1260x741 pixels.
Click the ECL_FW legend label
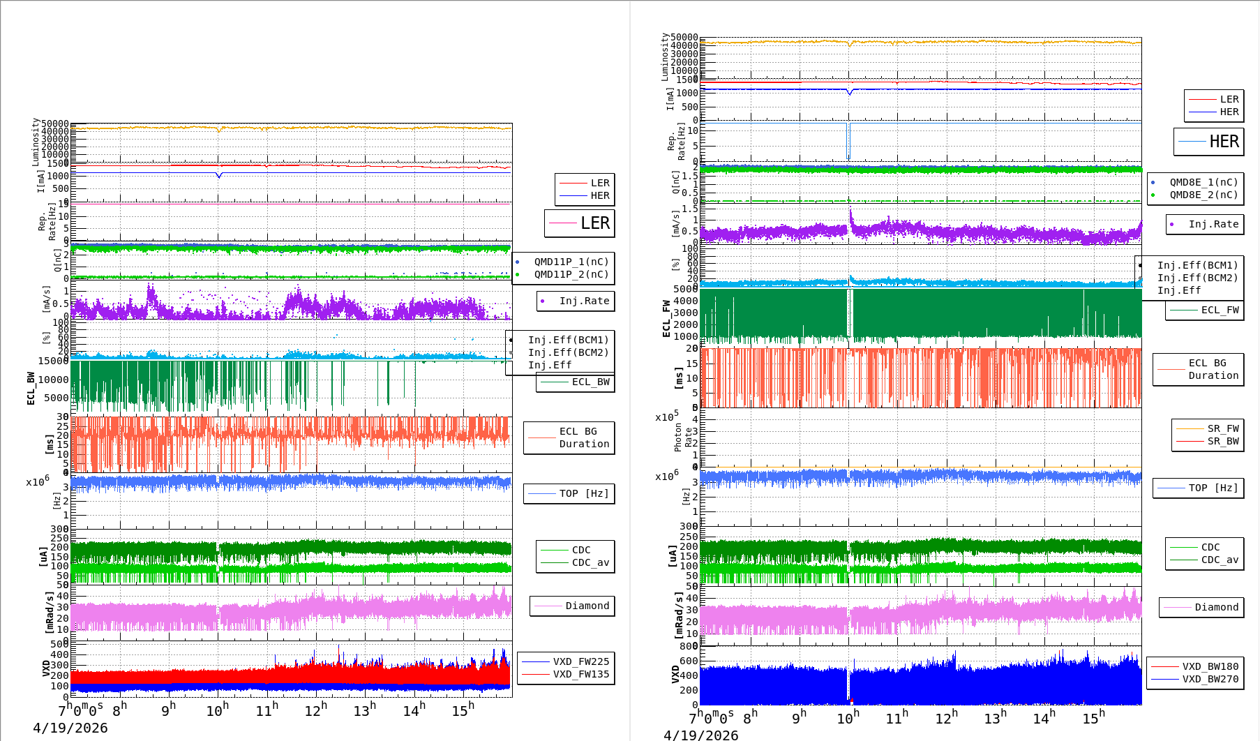tap(1220, 310)
